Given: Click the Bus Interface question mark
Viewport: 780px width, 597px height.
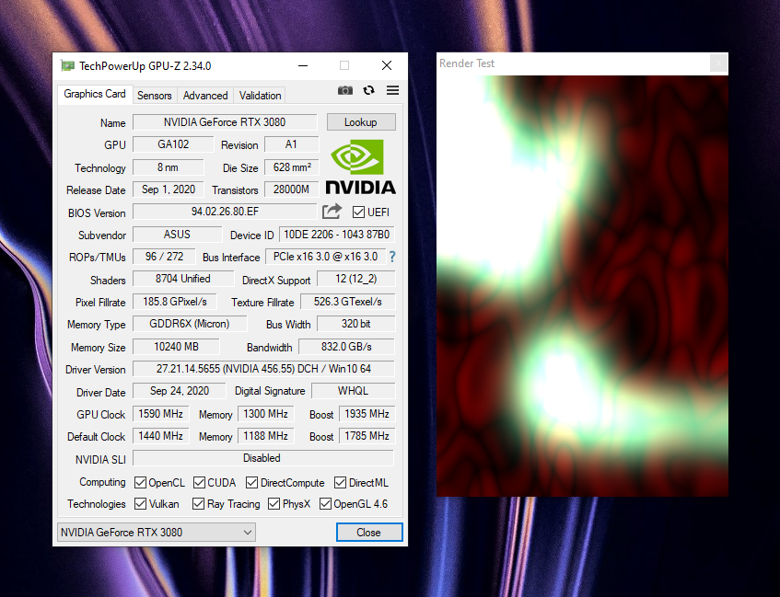Looking at the screenshot, I should click(x=392, y=257).
